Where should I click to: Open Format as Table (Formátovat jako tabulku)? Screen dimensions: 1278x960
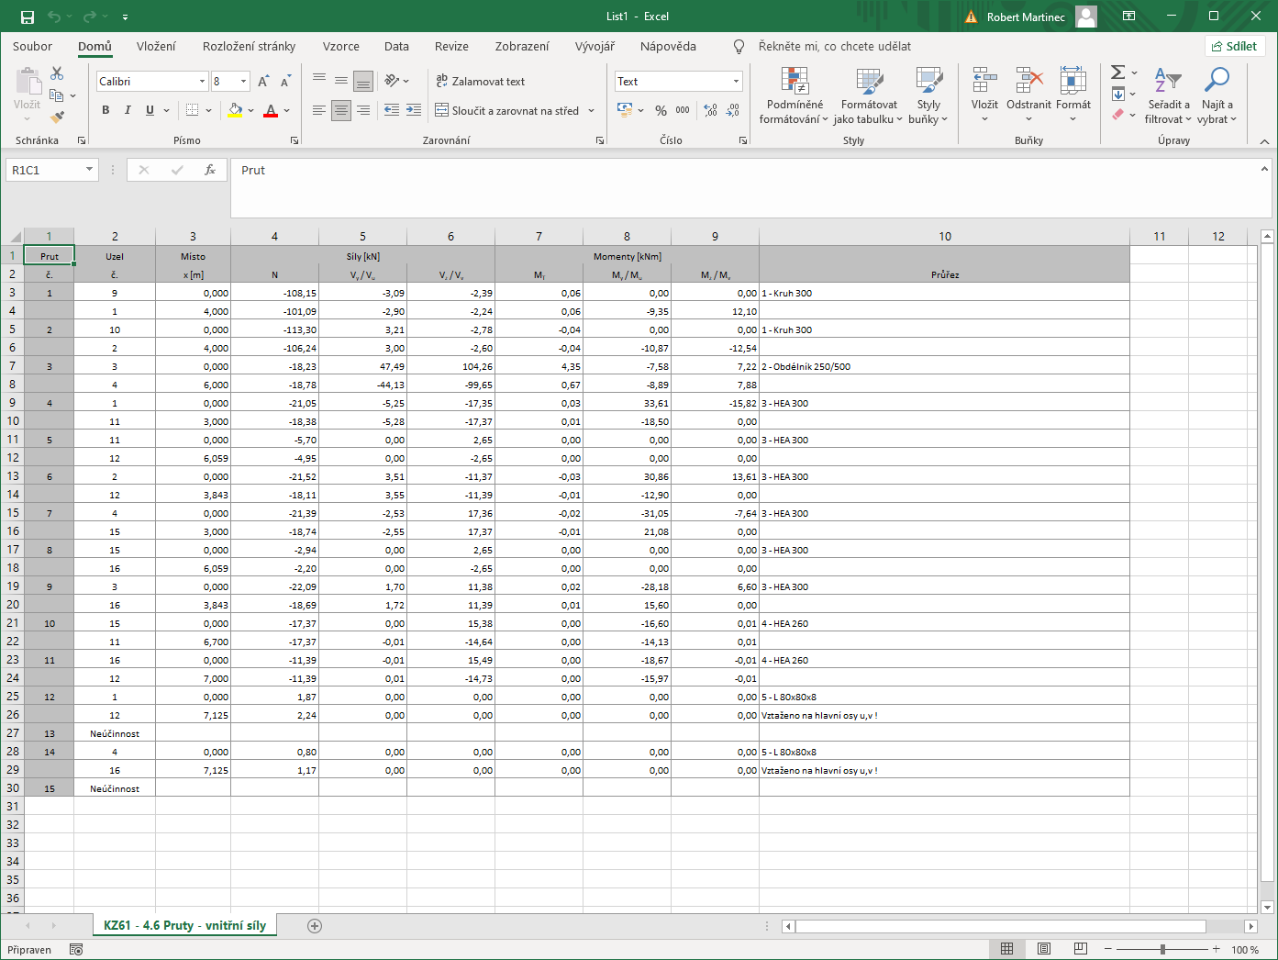[x=869, y=95]
